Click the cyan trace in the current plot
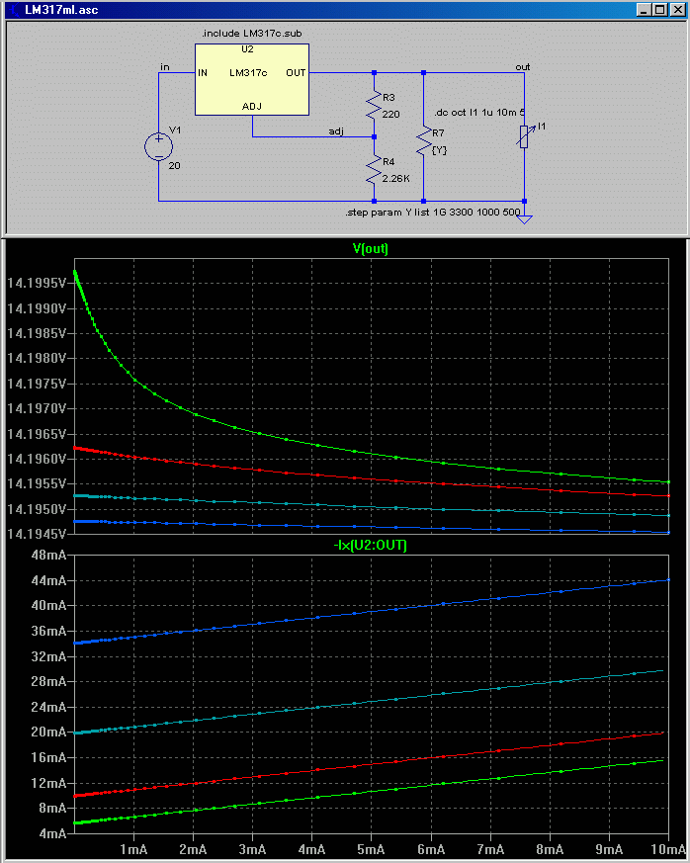Image resolution: width=690 pixels, height=863 pixels. 354,704
